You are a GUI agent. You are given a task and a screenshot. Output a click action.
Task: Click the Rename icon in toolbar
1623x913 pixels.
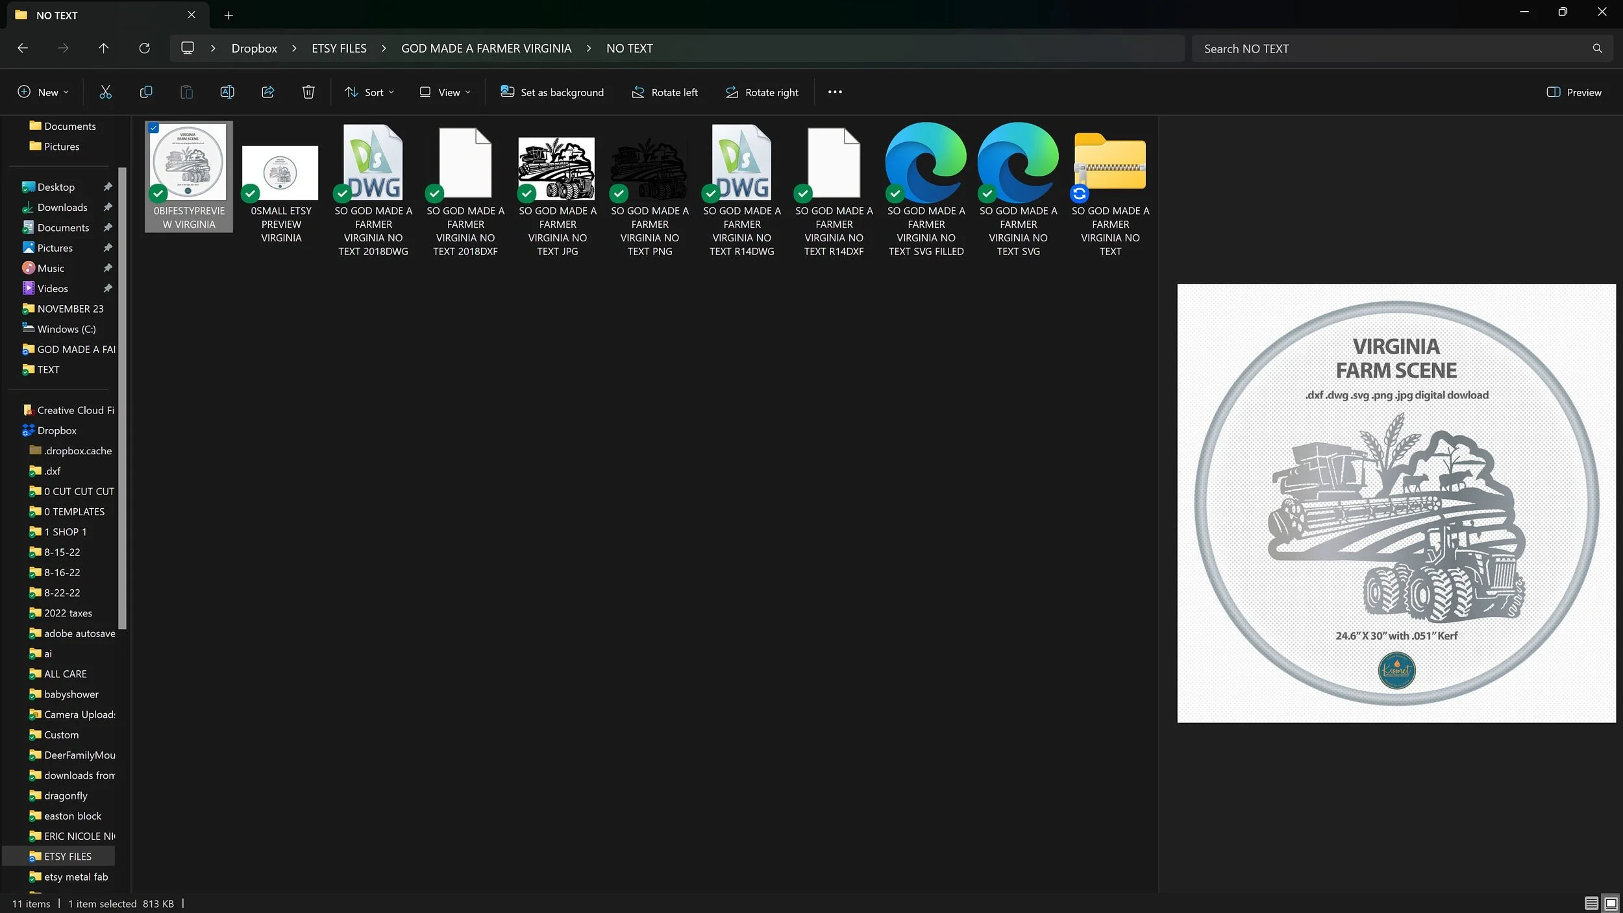227,92
